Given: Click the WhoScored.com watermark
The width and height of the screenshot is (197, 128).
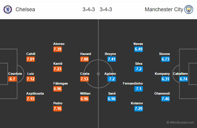Looking at the screenshot, I should (x=180, y=122).
